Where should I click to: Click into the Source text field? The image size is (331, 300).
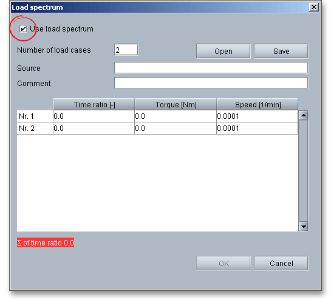(211, 68)
